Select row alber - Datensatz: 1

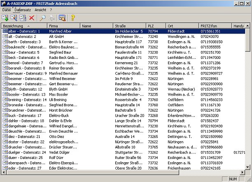[123, 31]
